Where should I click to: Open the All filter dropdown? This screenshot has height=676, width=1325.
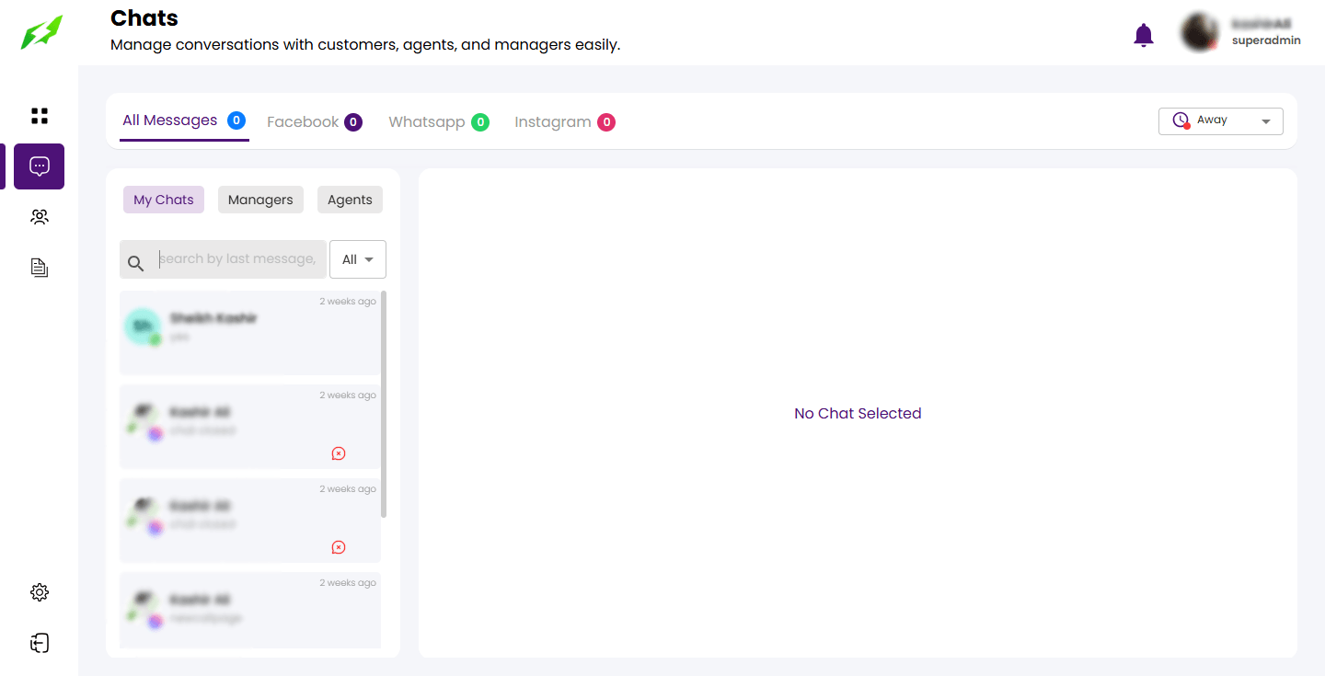pyautogui.click(x=357, y=259)
